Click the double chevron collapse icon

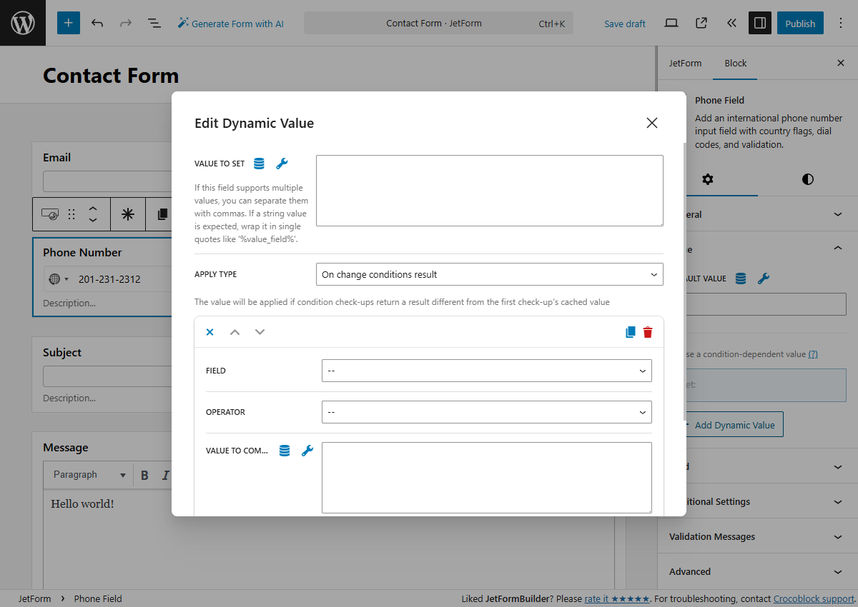(731, 23)
